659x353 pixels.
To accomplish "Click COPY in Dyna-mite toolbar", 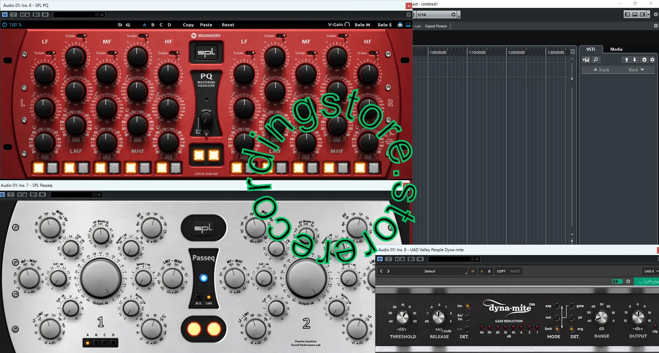I will click(501, 271).
